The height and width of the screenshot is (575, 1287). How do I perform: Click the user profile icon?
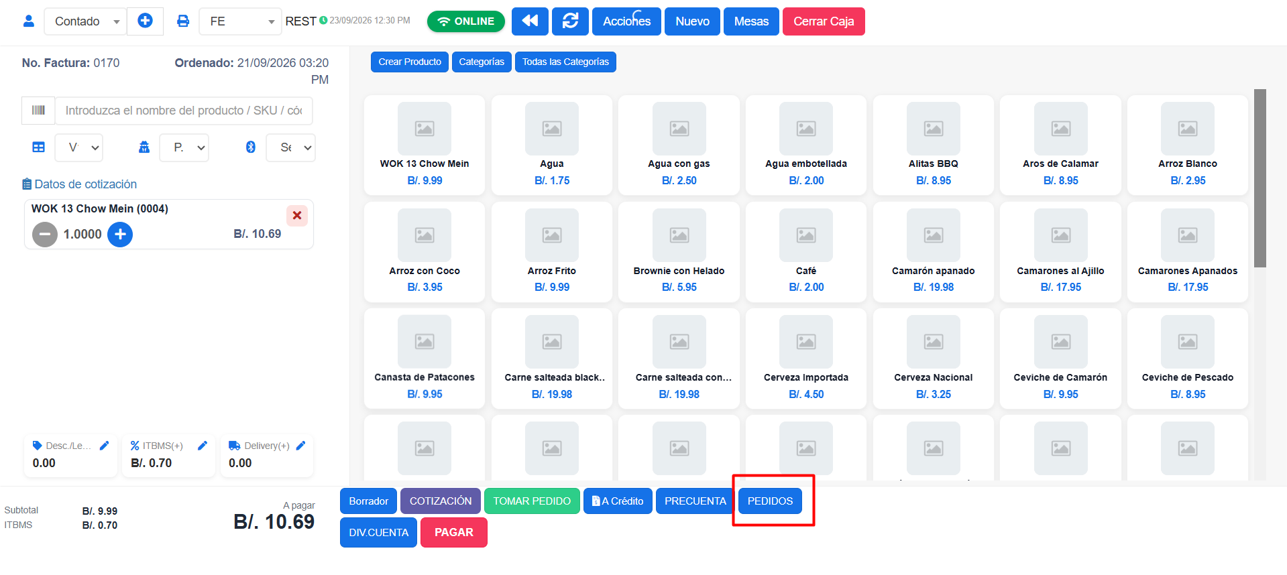[x=29, y=21]
